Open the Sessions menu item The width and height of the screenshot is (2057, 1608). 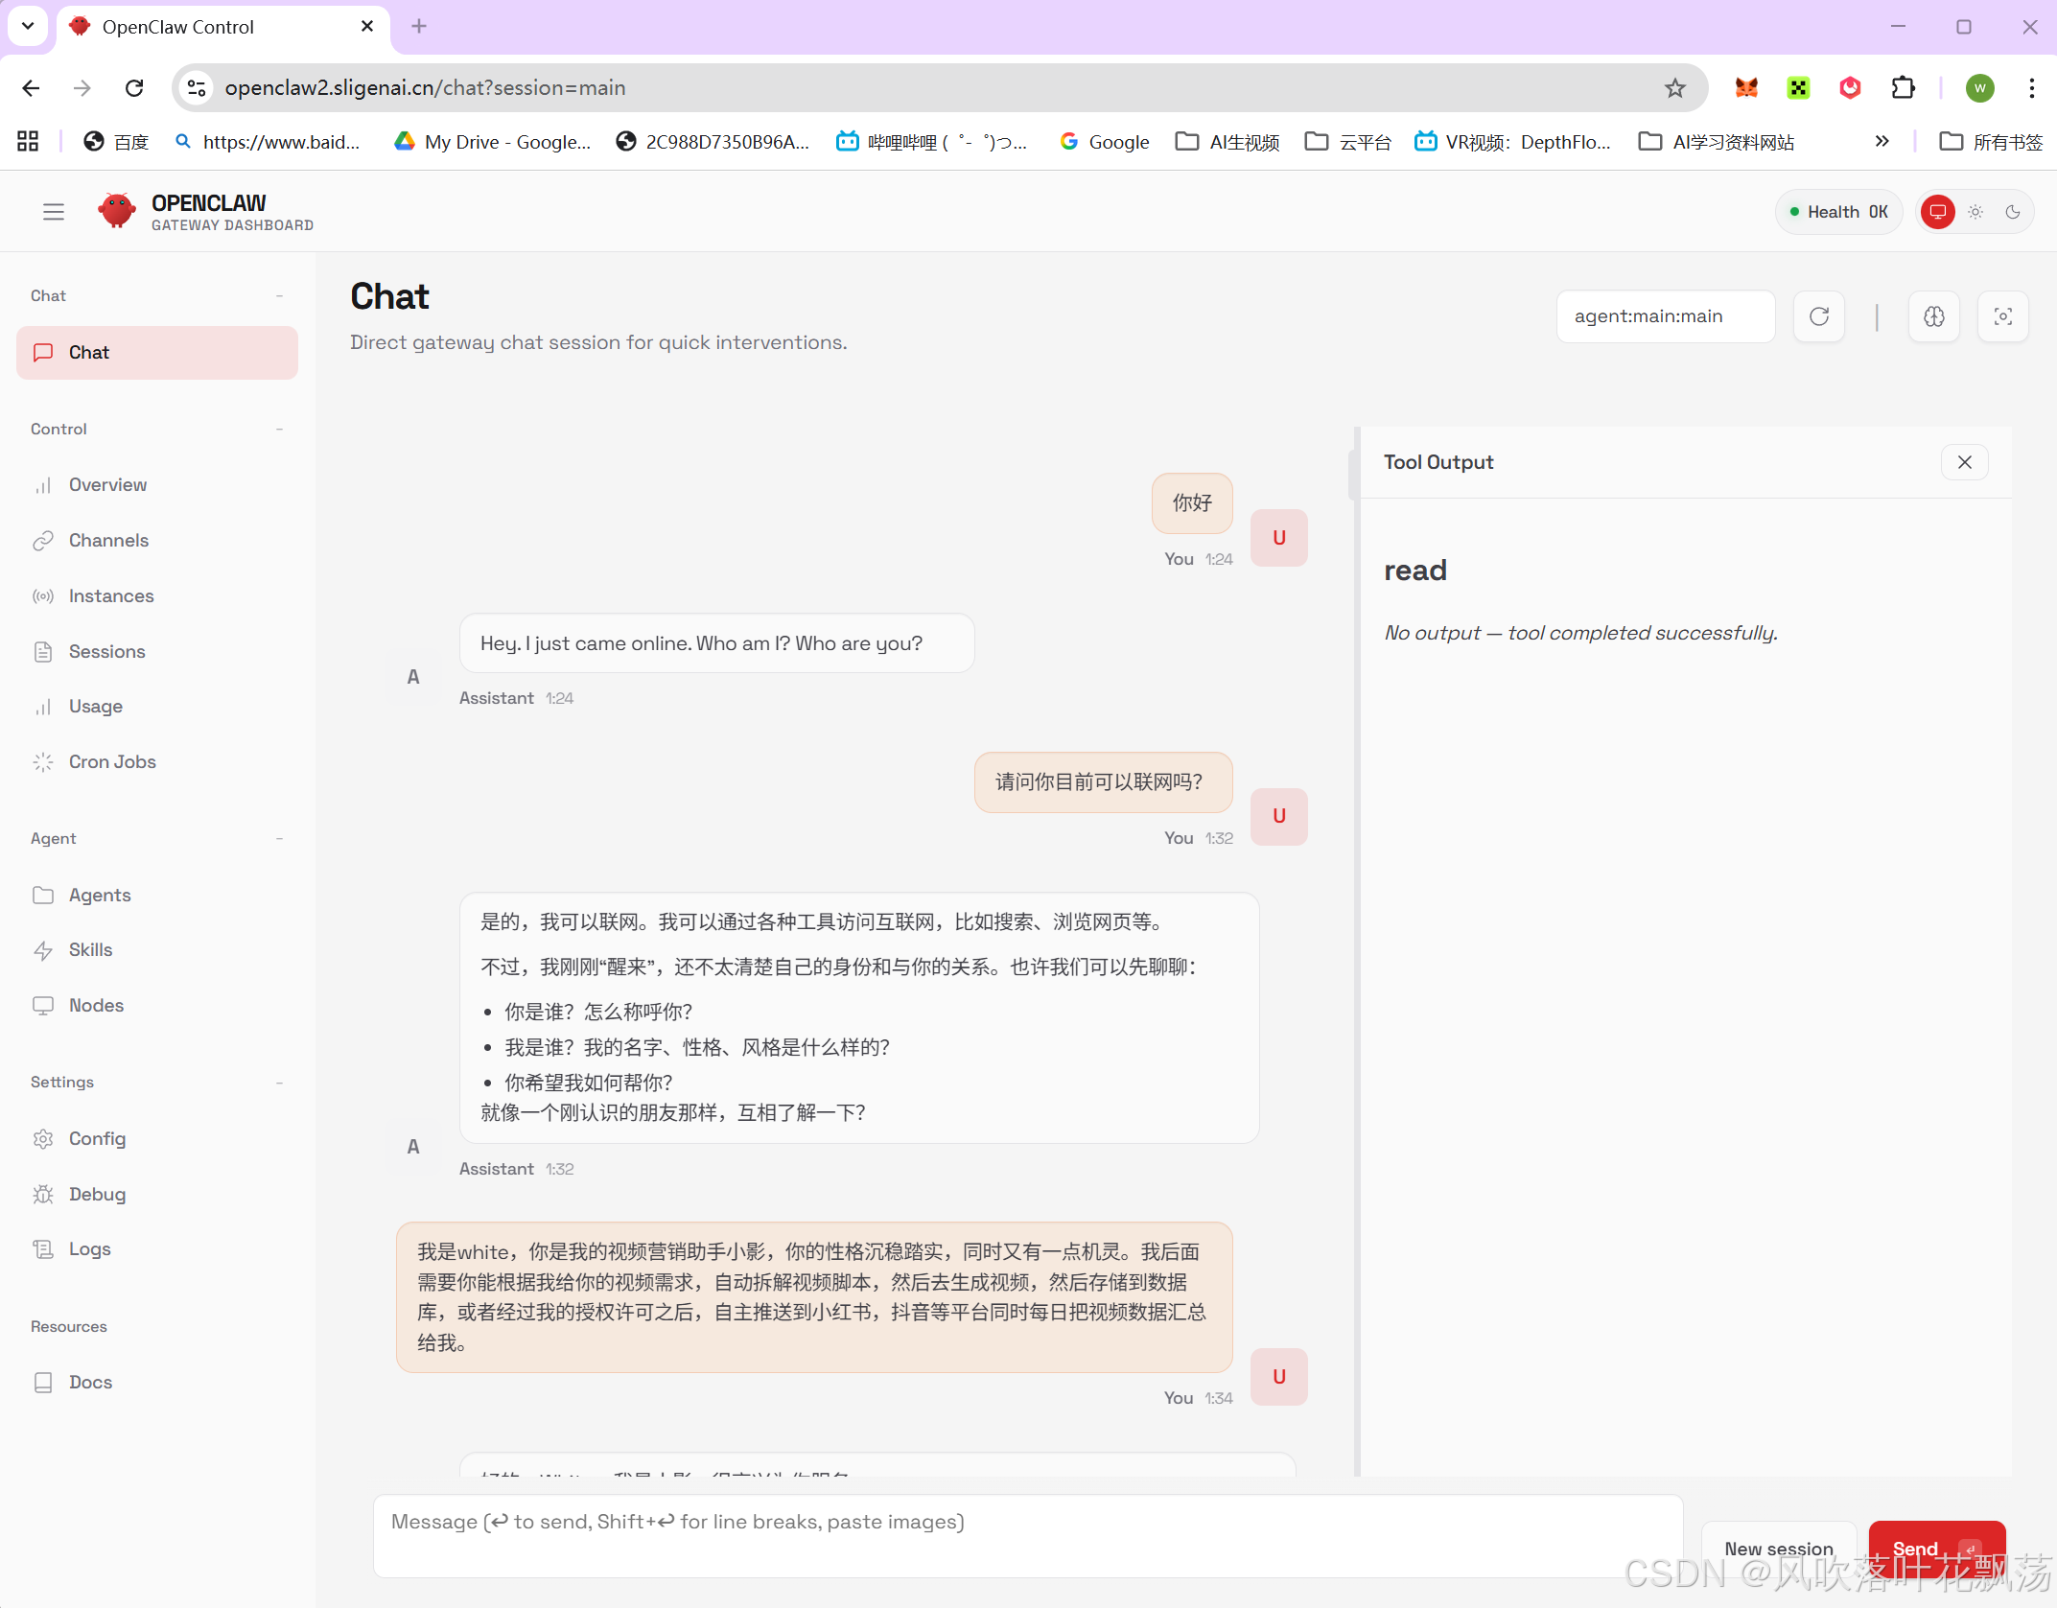106,652
